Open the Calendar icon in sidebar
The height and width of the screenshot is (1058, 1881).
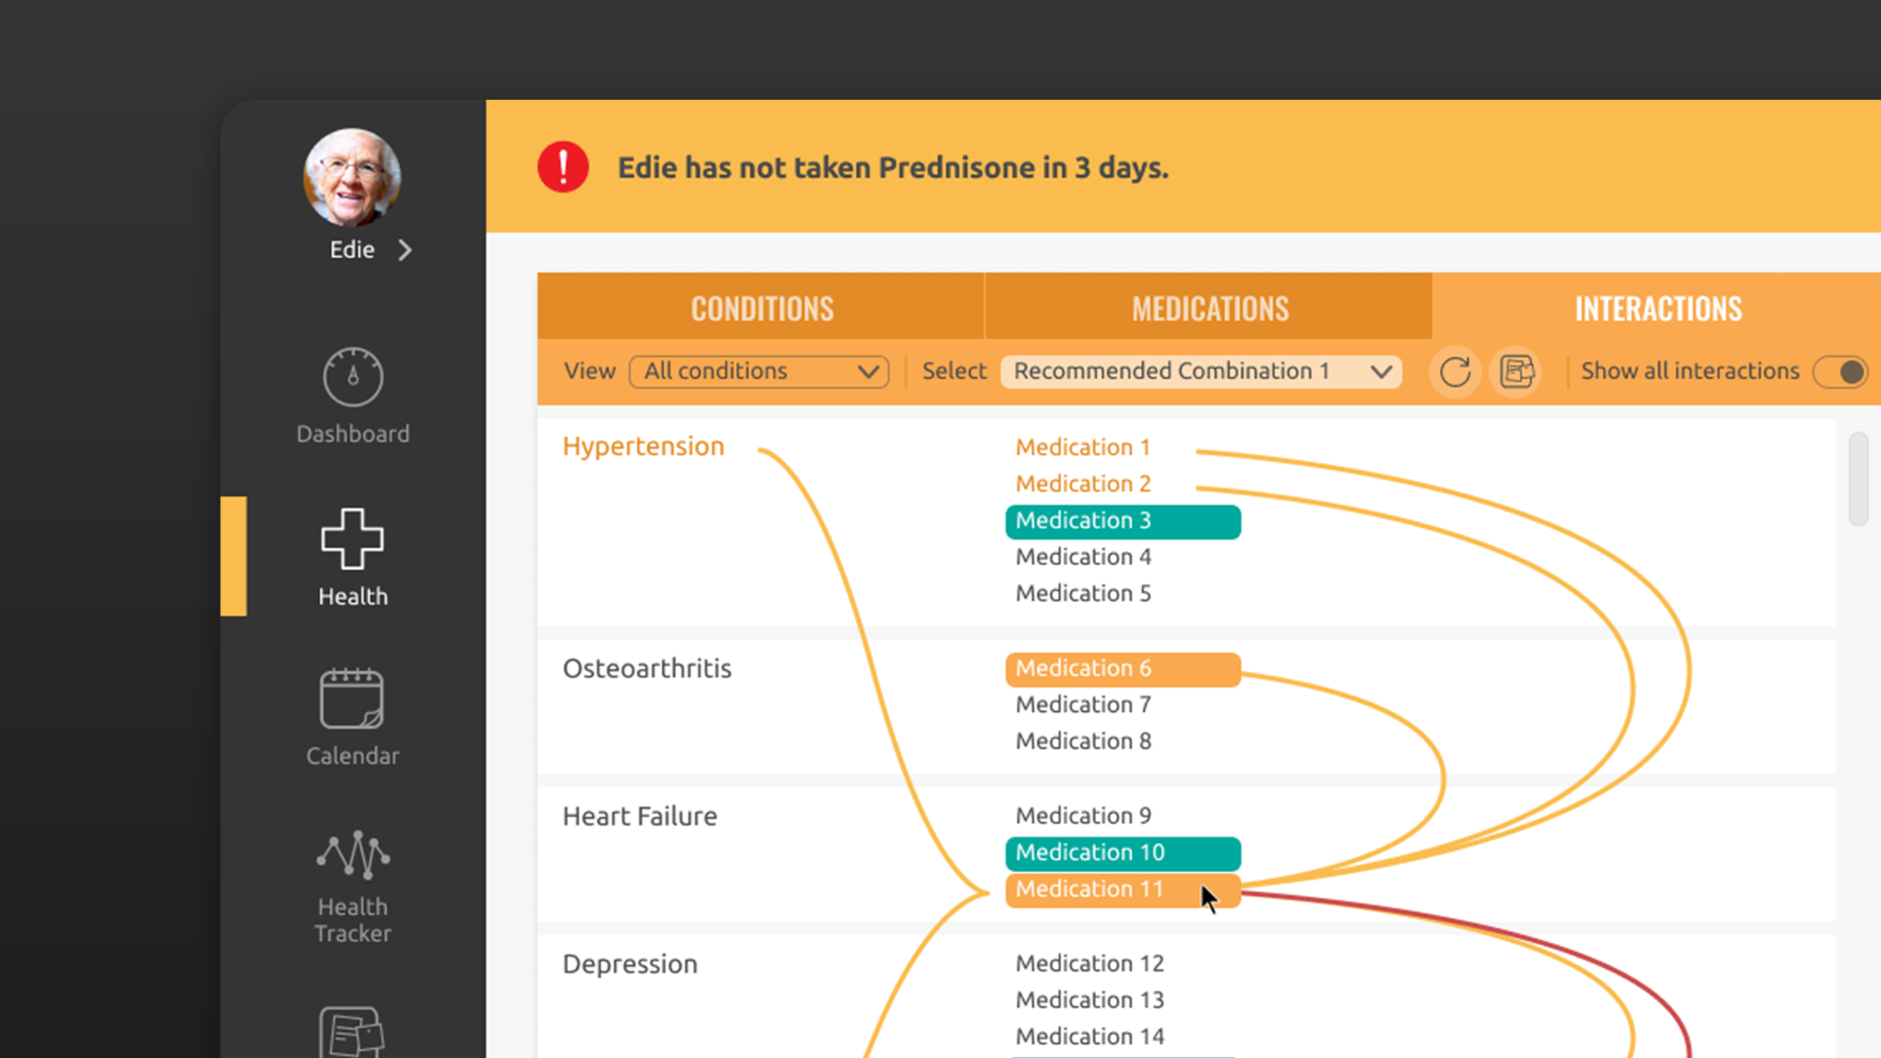(352, 698)
